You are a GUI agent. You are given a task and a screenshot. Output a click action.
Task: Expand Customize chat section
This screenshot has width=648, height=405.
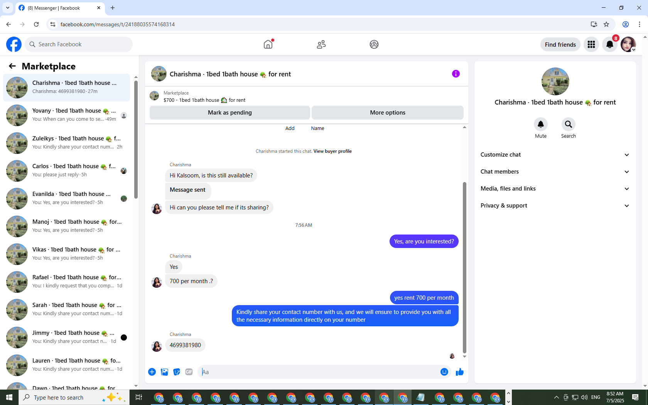tap(555, 155)
